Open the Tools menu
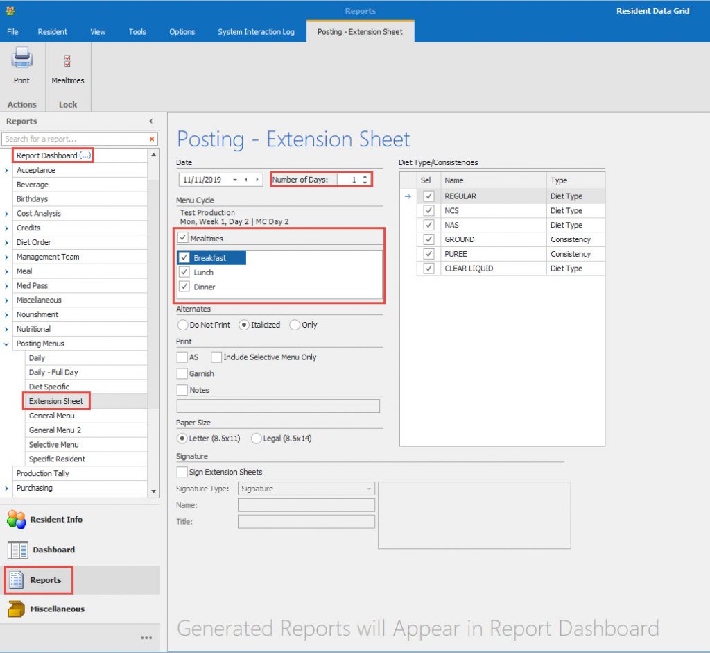The width and height of the screenshot is (710, 653). (x=137, y=31)
